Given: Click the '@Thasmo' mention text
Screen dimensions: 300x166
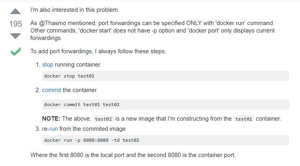Looking at the screenshot, I should click(x=52, y=23).
